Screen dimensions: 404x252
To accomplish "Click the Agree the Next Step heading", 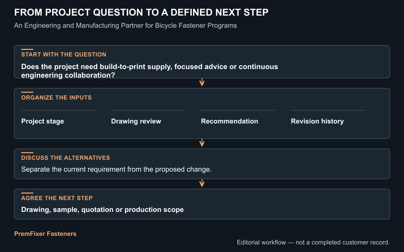I will 57,198.
